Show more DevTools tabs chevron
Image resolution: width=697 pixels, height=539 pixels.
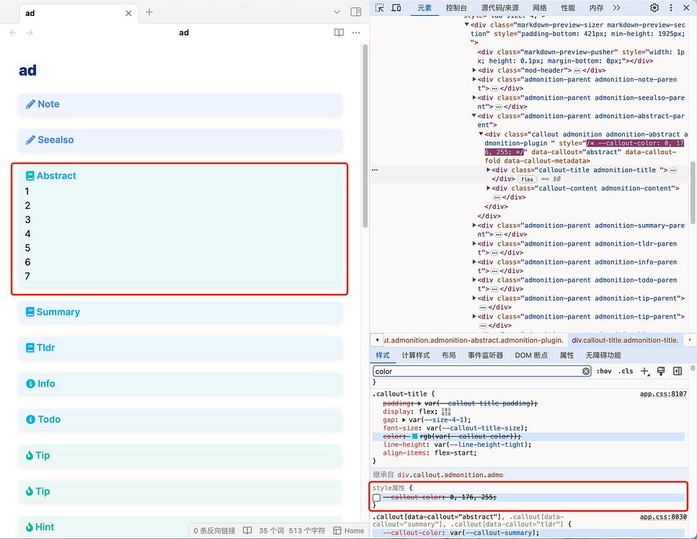[616, 8]
